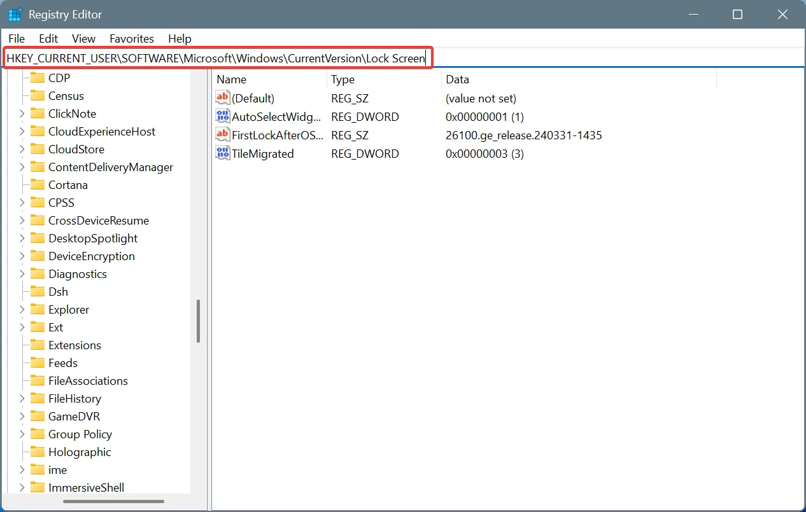Click the CDP folder icon
The width and height of the screenshot is (806, 512).
coord(38,78)
